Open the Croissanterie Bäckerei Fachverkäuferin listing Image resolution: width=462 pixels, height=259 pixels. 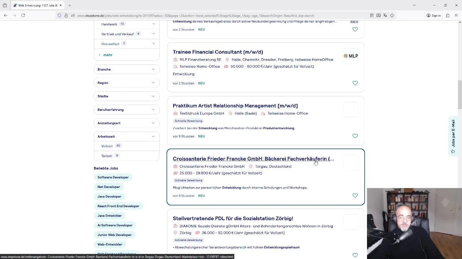253,159
